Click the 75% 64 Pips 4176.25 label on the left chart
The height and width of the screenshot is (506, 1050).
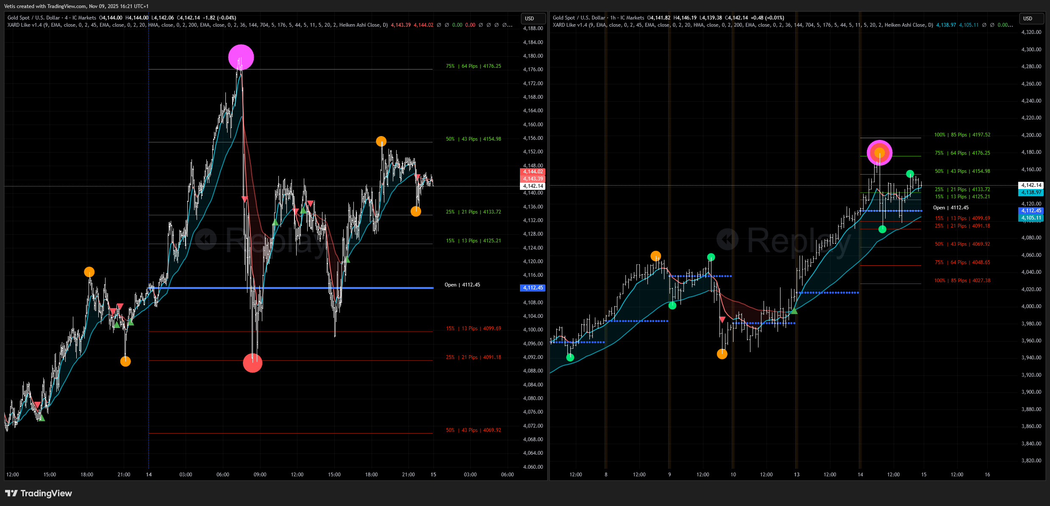473,66
